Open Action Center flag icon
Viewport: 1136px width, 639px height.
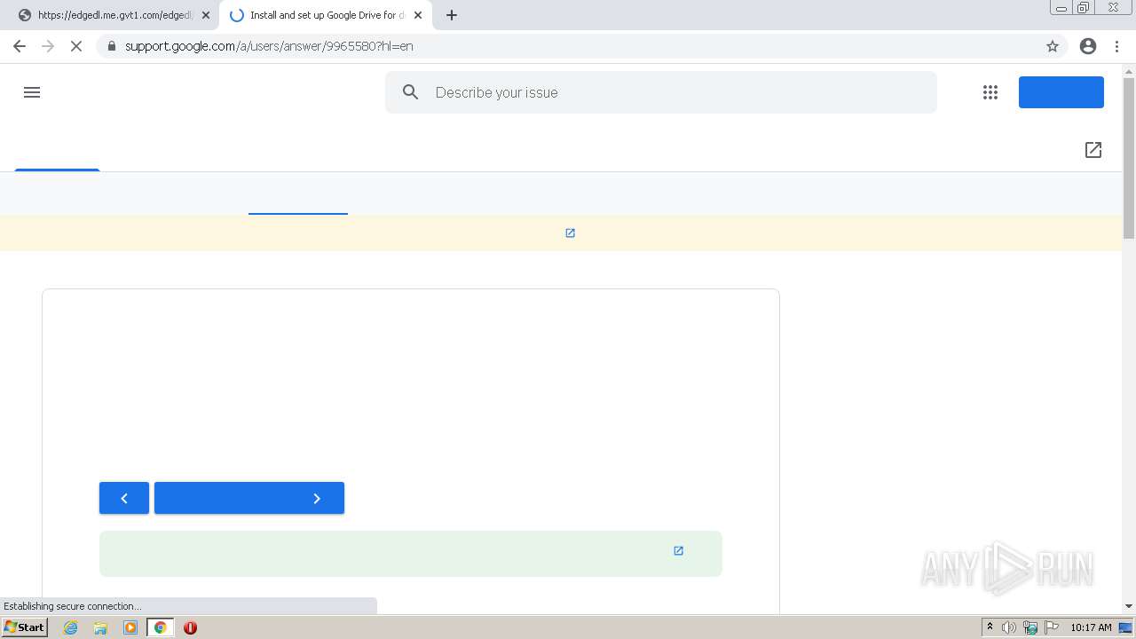[1052, 627]
